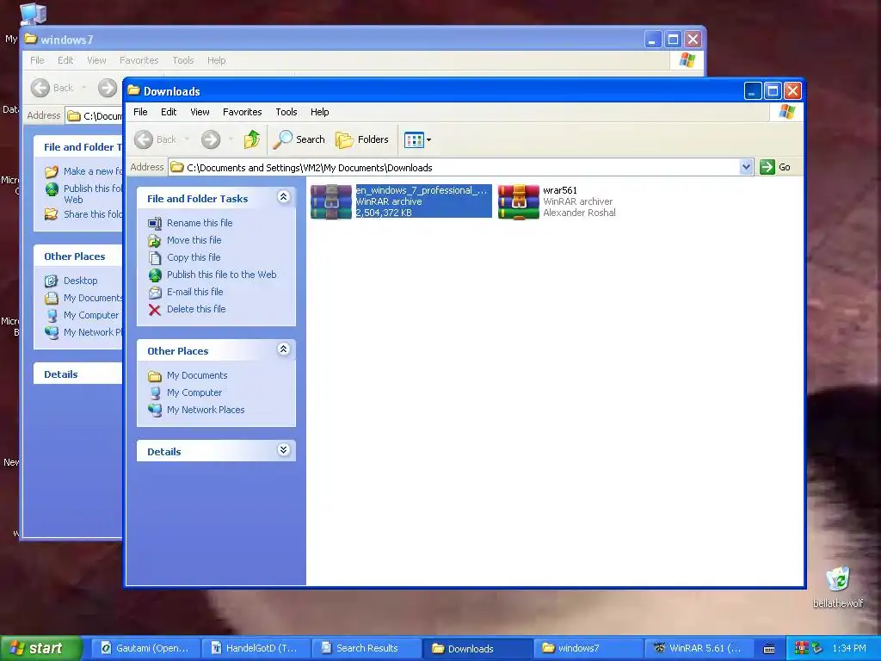Expand the Details panel in Downloads
The width and height of the screenshot is (881, 661).
click(283, 449)
